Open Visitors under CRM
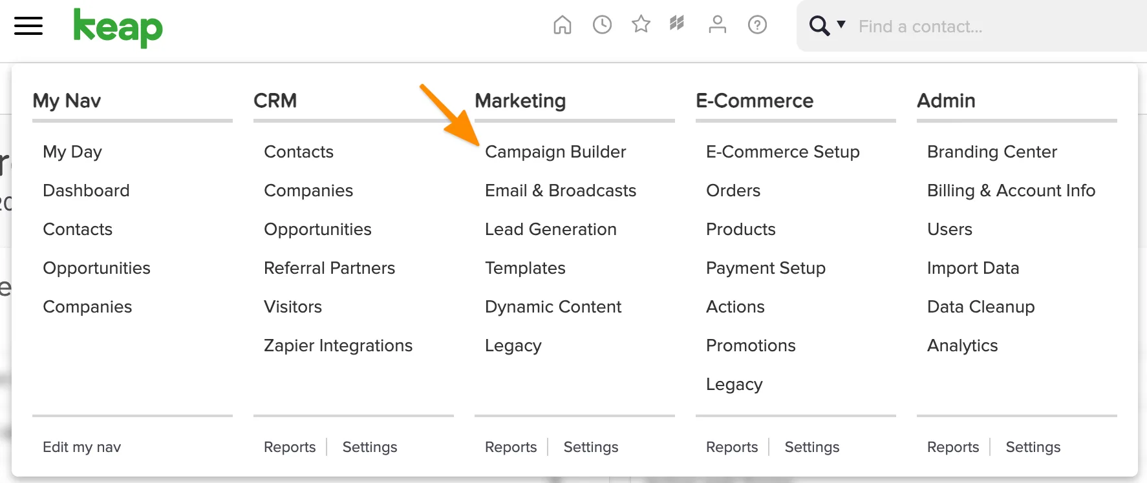Screen dimensions: 1147x483 click(x=293, y=307)
